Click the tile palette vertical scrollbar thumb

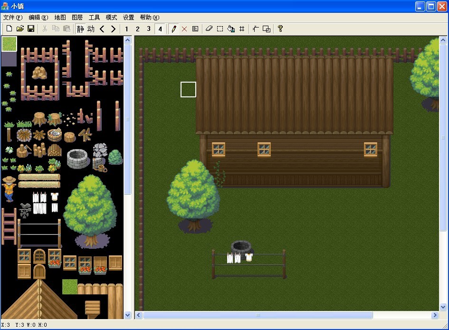[128, 119]
